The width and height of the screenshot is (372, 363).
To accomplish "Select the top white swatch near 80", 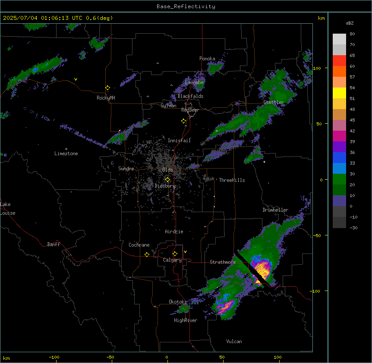I will (x=339, y=39).
